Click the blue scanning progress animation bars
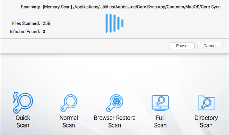 (114, 23)
